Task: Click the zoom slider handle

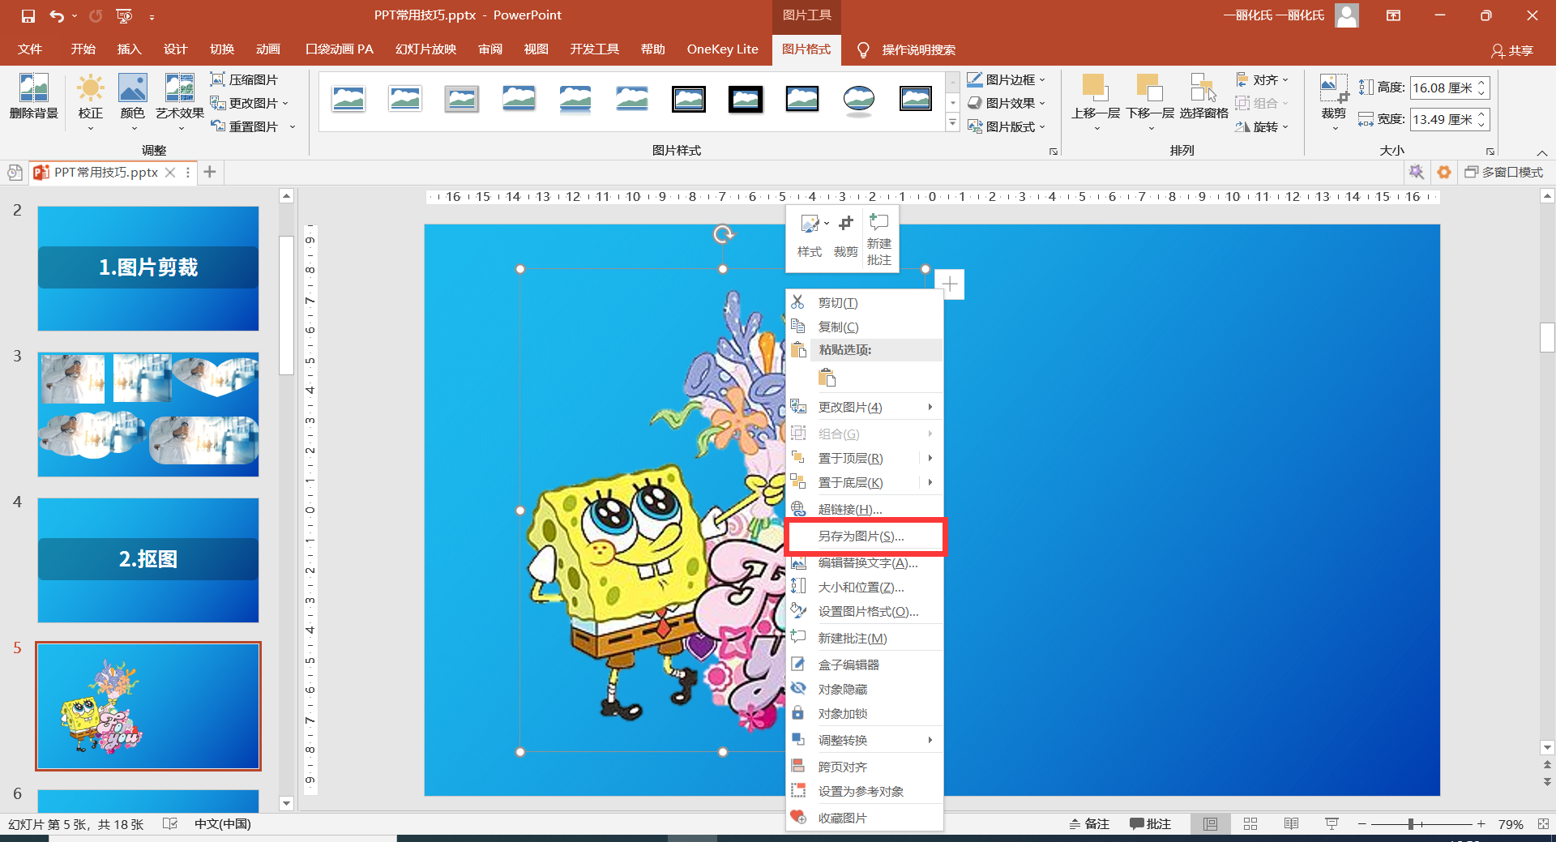Action: coord(1411,823)
